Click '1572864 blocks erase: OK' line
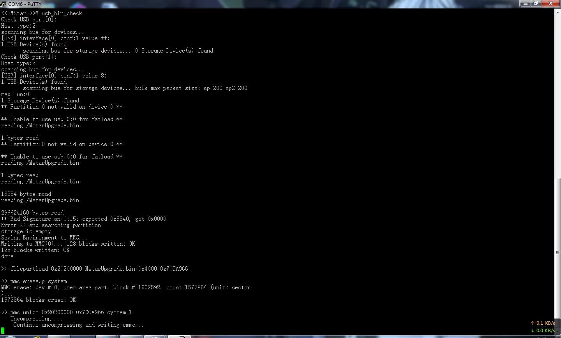 (x=38, y=300)
